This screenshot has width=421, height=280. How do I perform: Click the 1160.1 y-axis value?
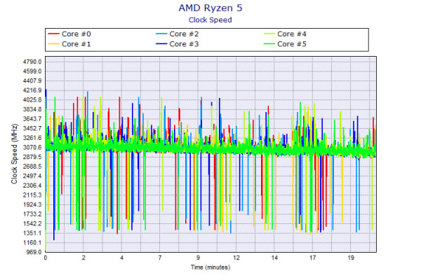coord(32,243)
